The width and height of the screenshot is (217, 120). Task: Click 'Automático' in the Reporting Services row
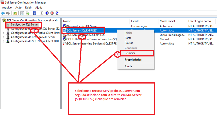coord(167,44)
